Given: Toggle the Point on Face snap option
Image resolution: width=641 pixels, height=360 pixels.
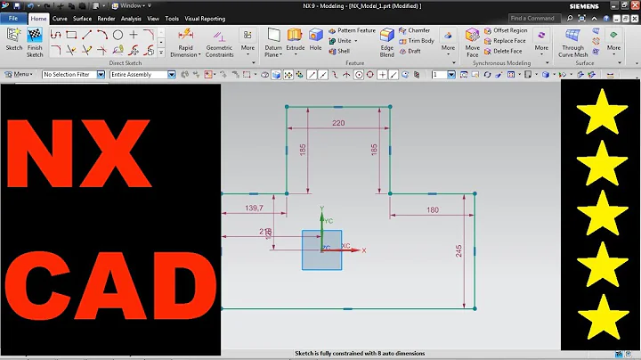Looking at the screenshot, I should coord(405,75).
